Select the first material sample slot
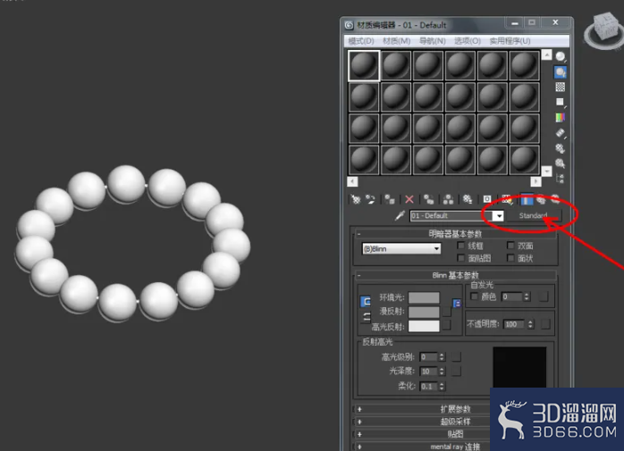624x451 pixels. (364, 65)
